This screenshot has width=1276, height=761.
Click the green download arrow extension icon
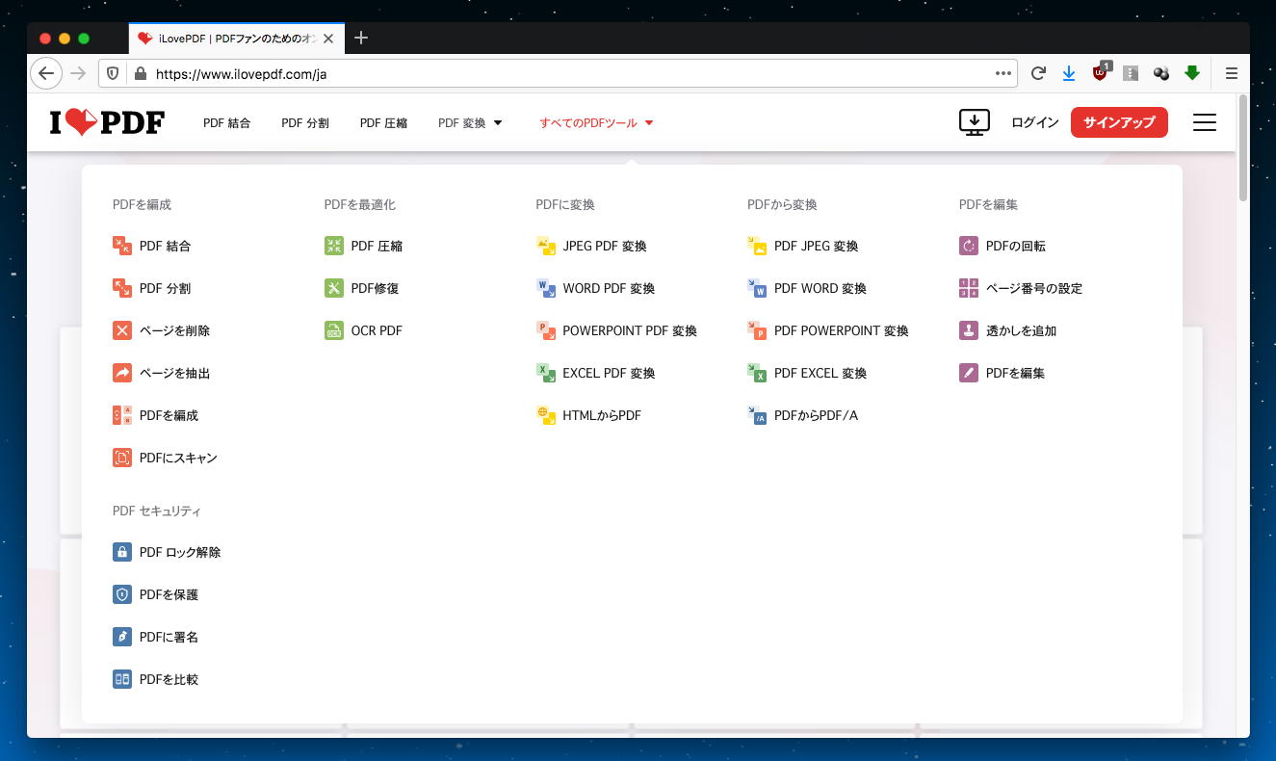point(1192,73)
